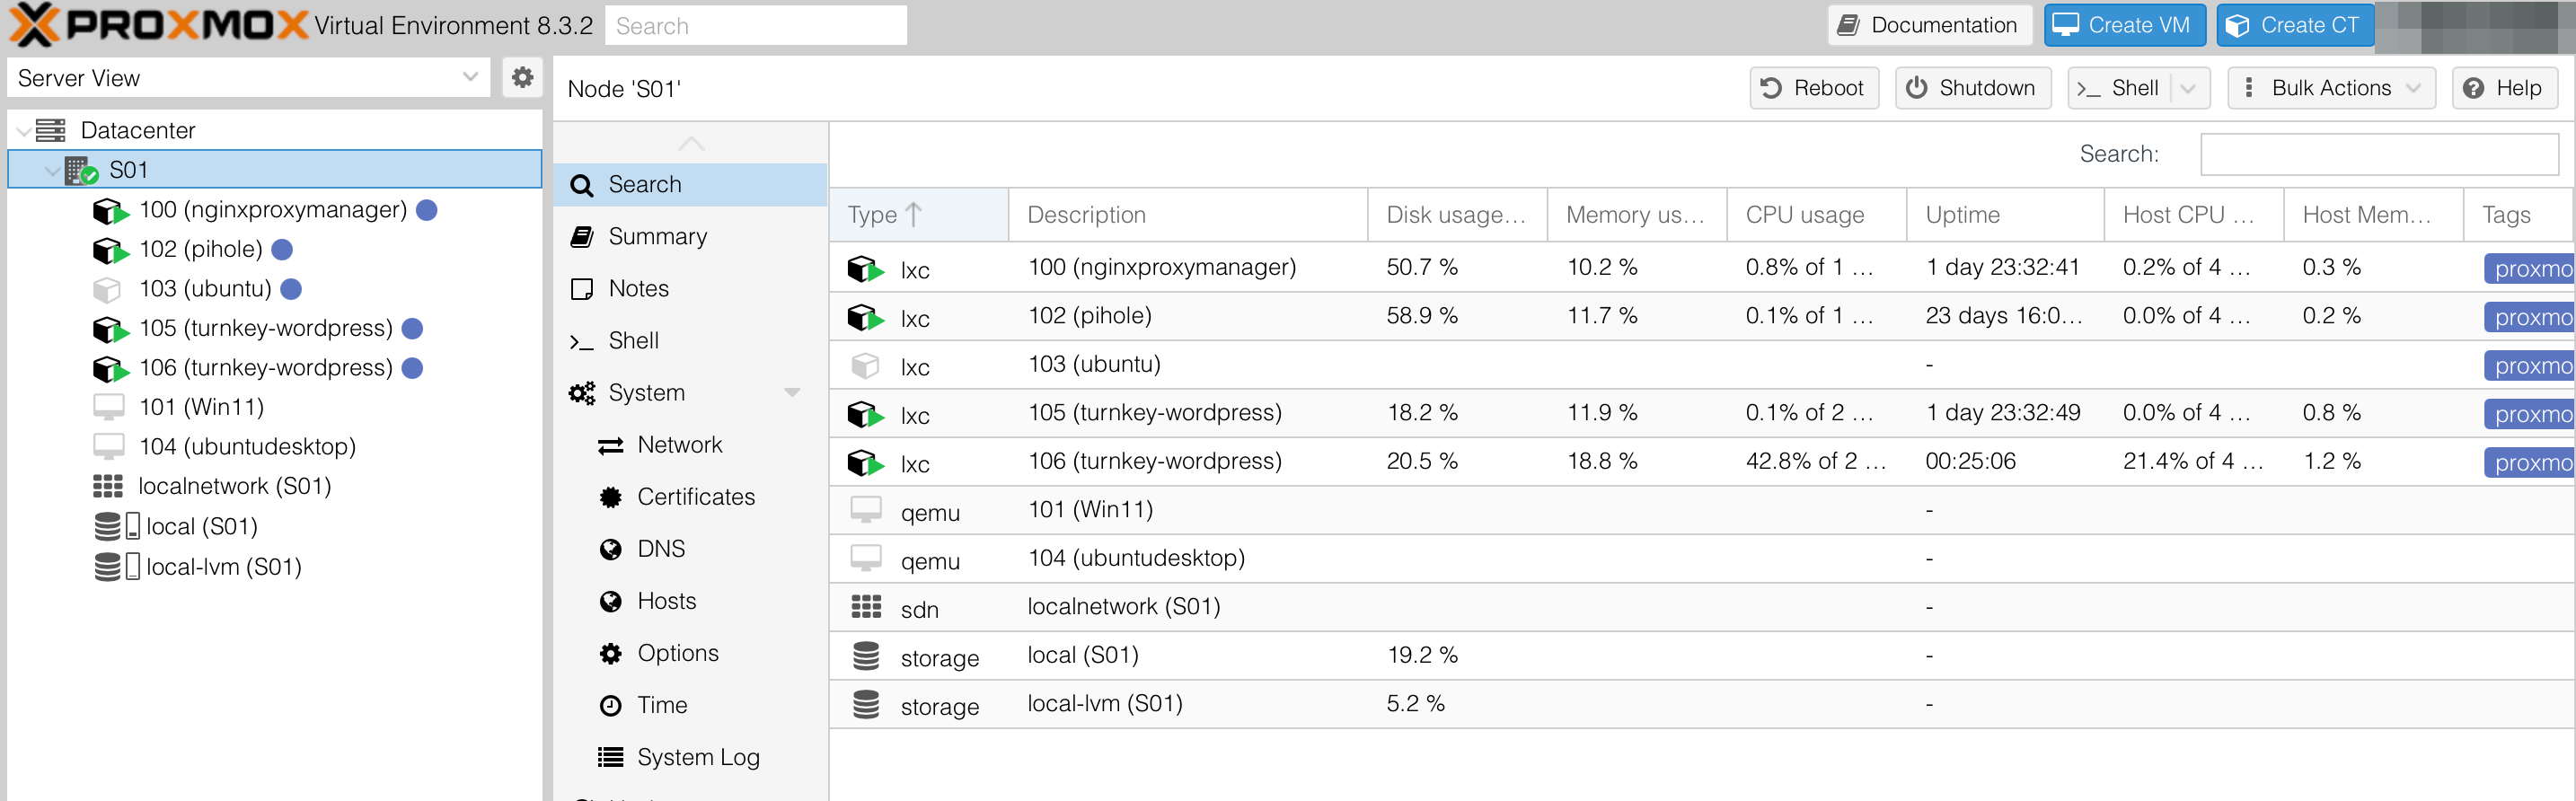The image size is (2576, 801).
Task: Click the Create VM button
Action: pyautogui.click(x=2123, y=25)
